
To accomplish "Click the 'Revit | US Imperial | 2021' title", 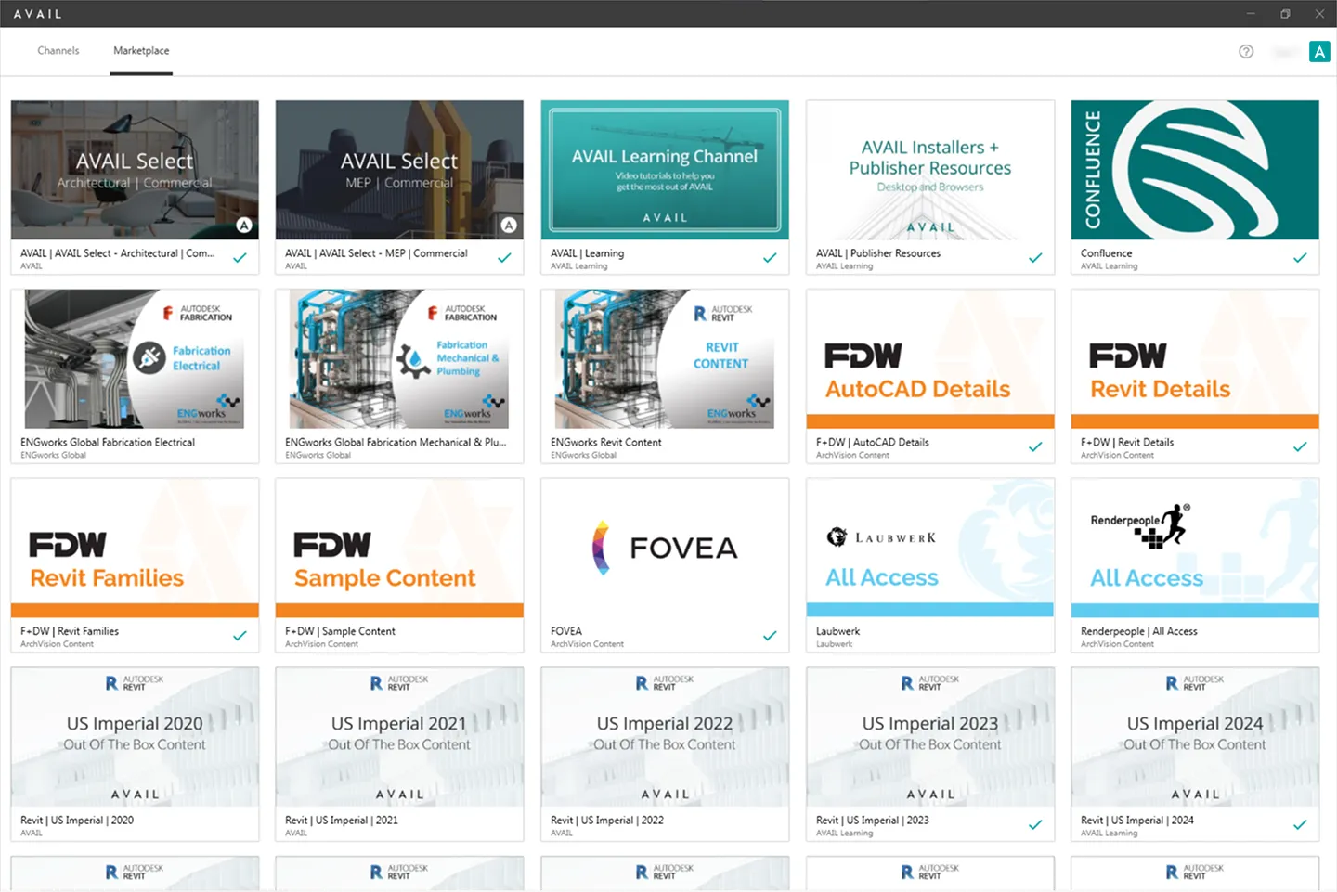I will [342, 821].
